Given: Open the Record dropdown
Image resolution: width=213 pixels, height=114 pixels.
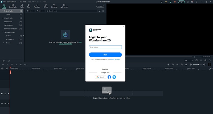Looking at the screenshot, I should (x=40, y=11).
